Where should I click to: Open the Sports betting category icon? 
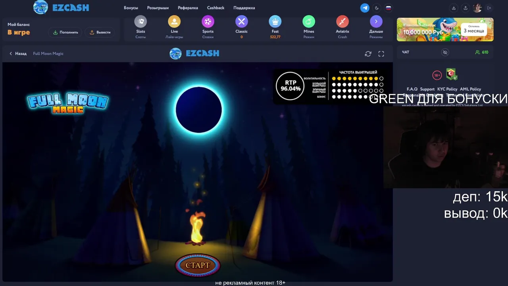(208, 21)
